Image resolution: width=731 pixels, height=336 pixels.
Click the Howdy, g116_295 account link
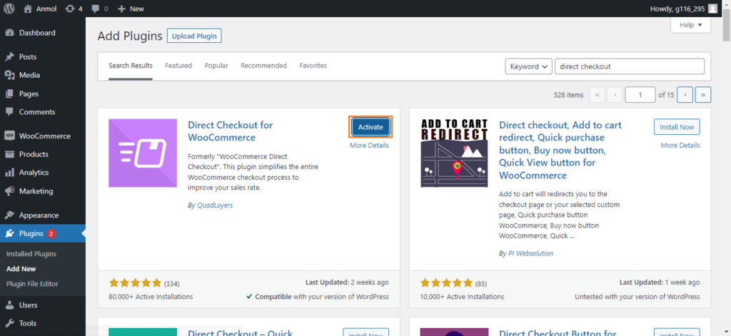[x=683, y=9]
